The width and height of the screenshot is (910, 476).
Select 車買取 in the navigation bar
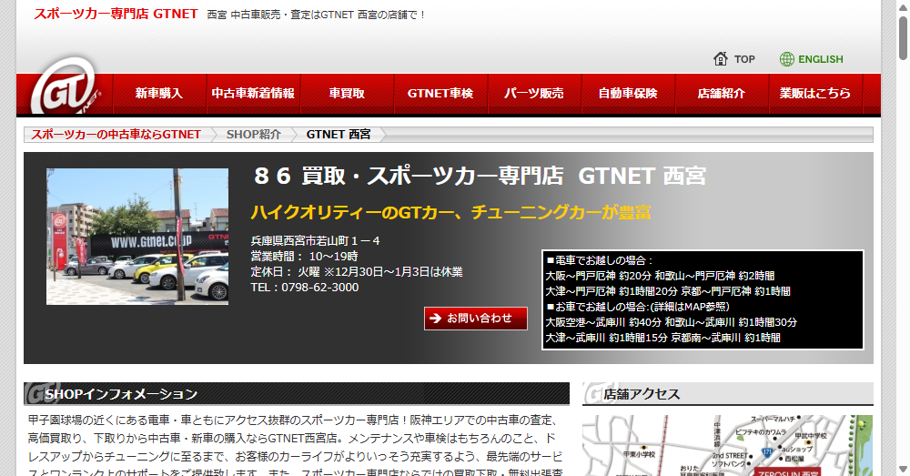(x=347, y=94)
